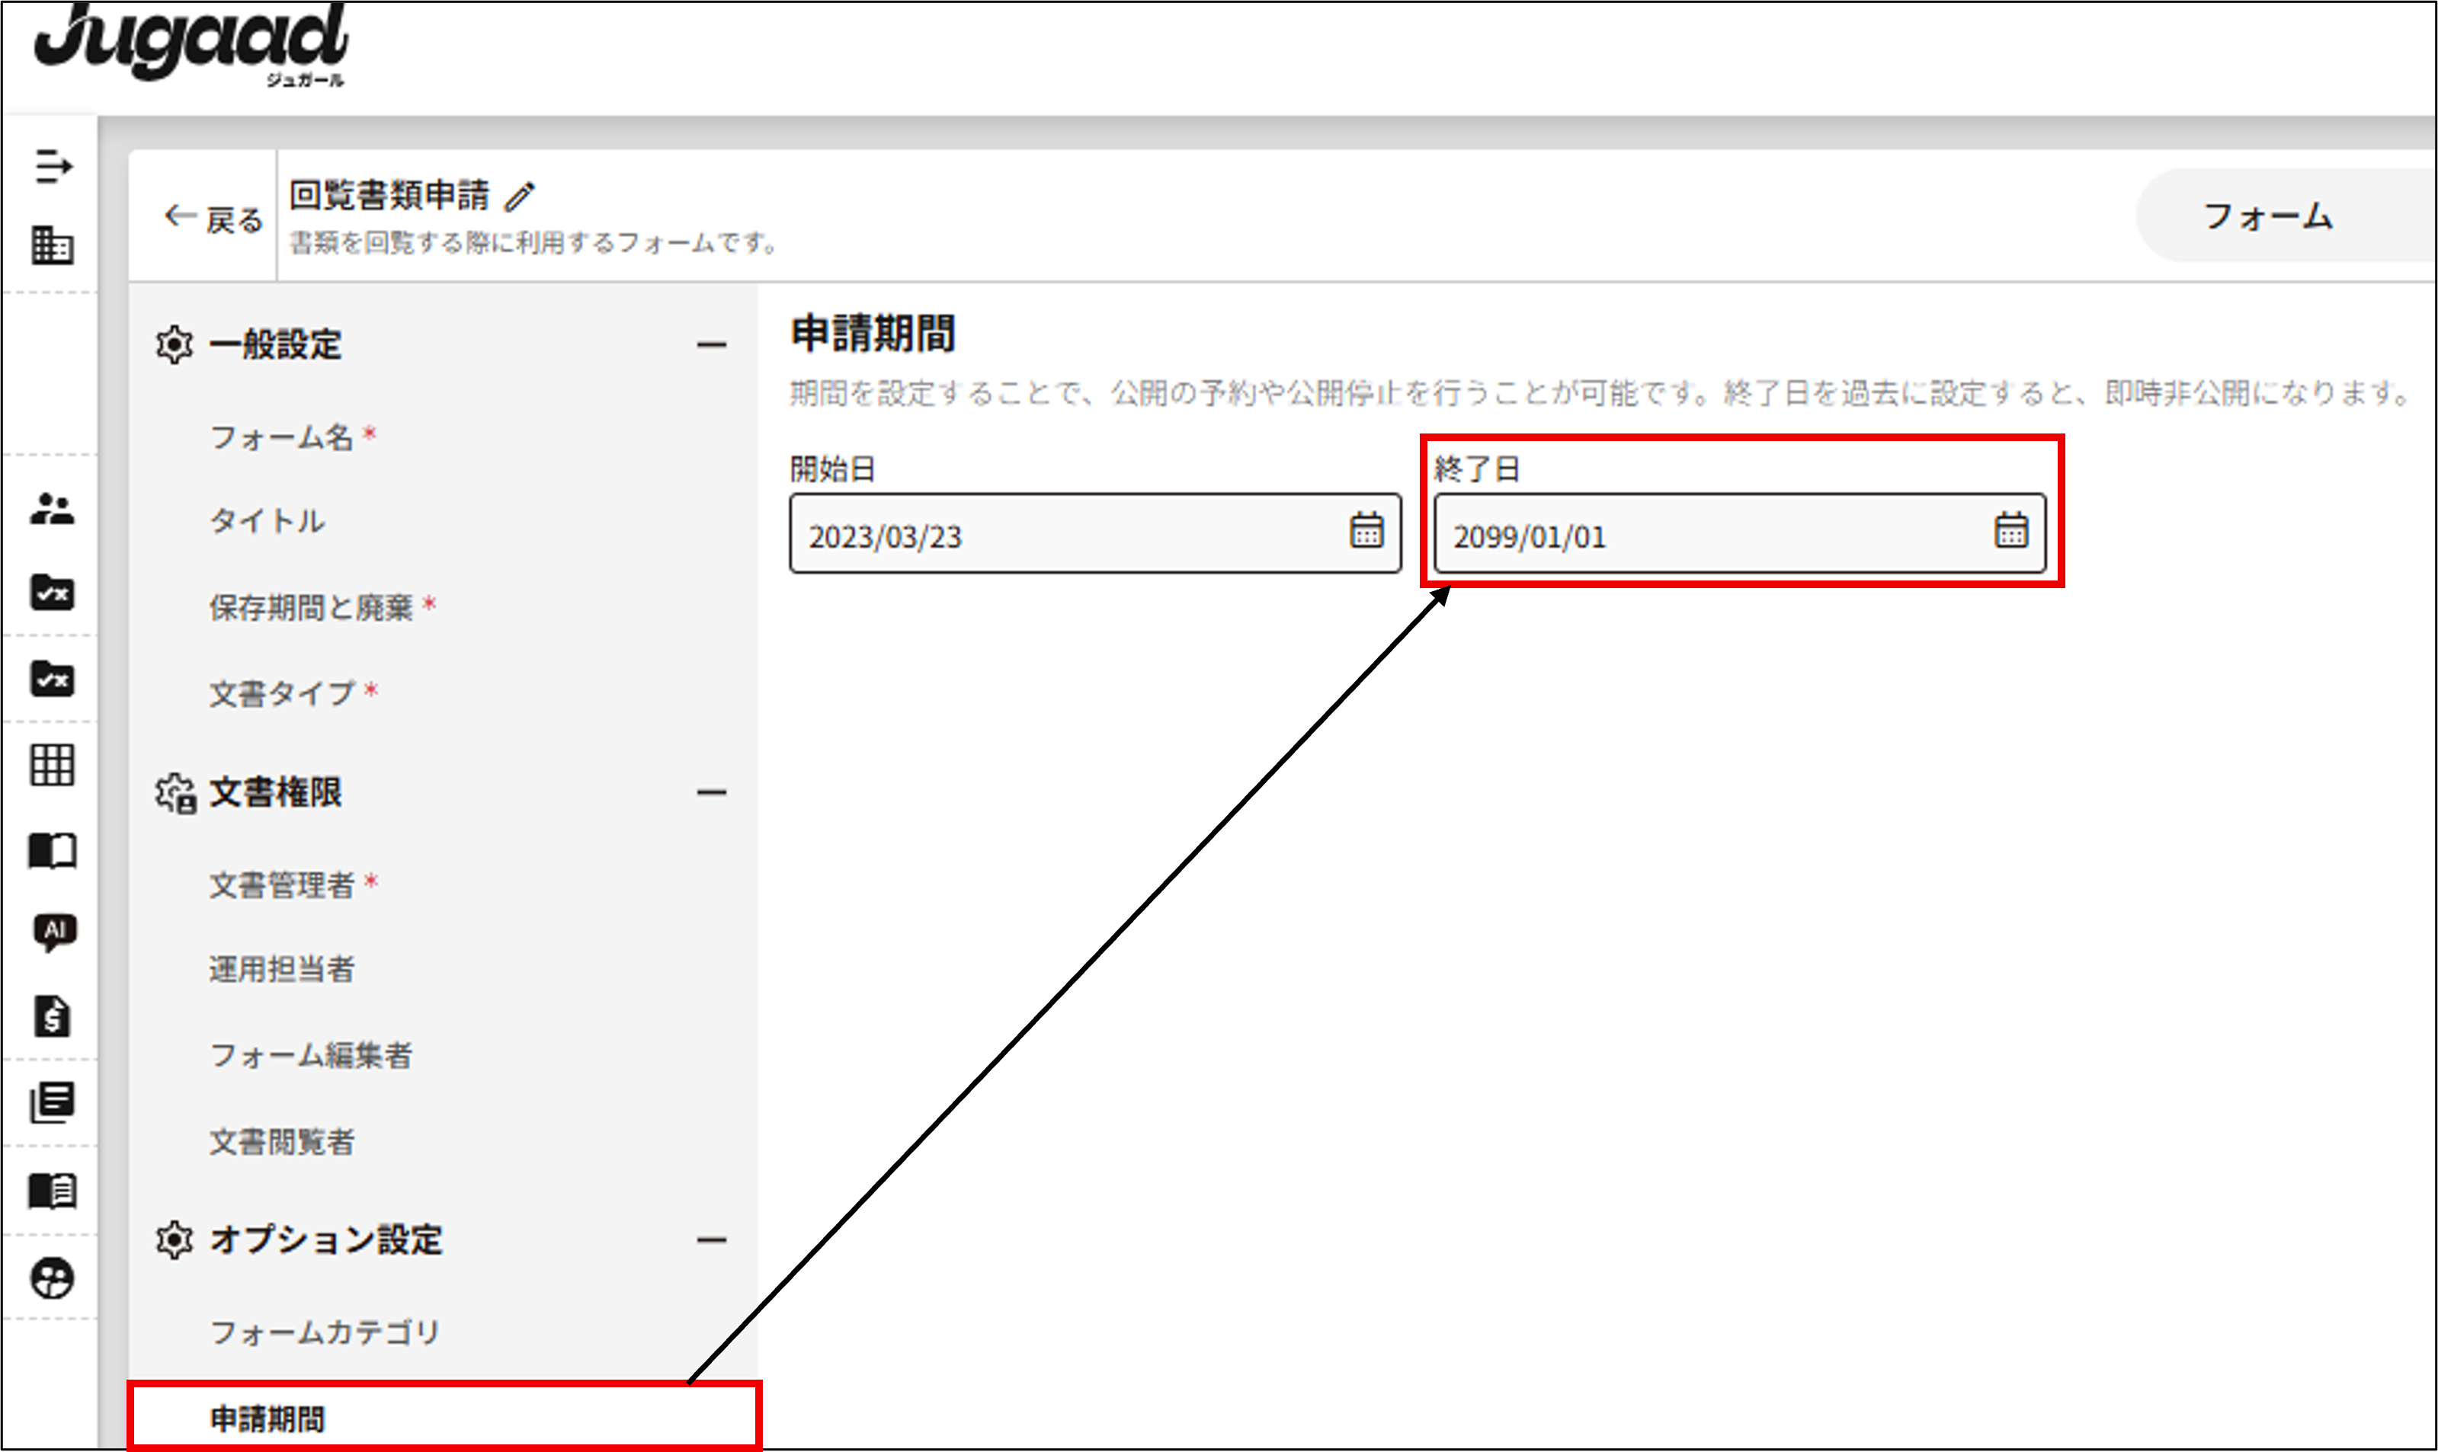Collapse the 文書権限 section

coord(712,792)
